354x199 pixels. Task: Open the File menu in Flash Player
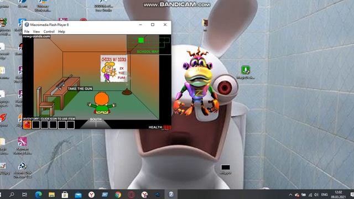pos(27,32)
